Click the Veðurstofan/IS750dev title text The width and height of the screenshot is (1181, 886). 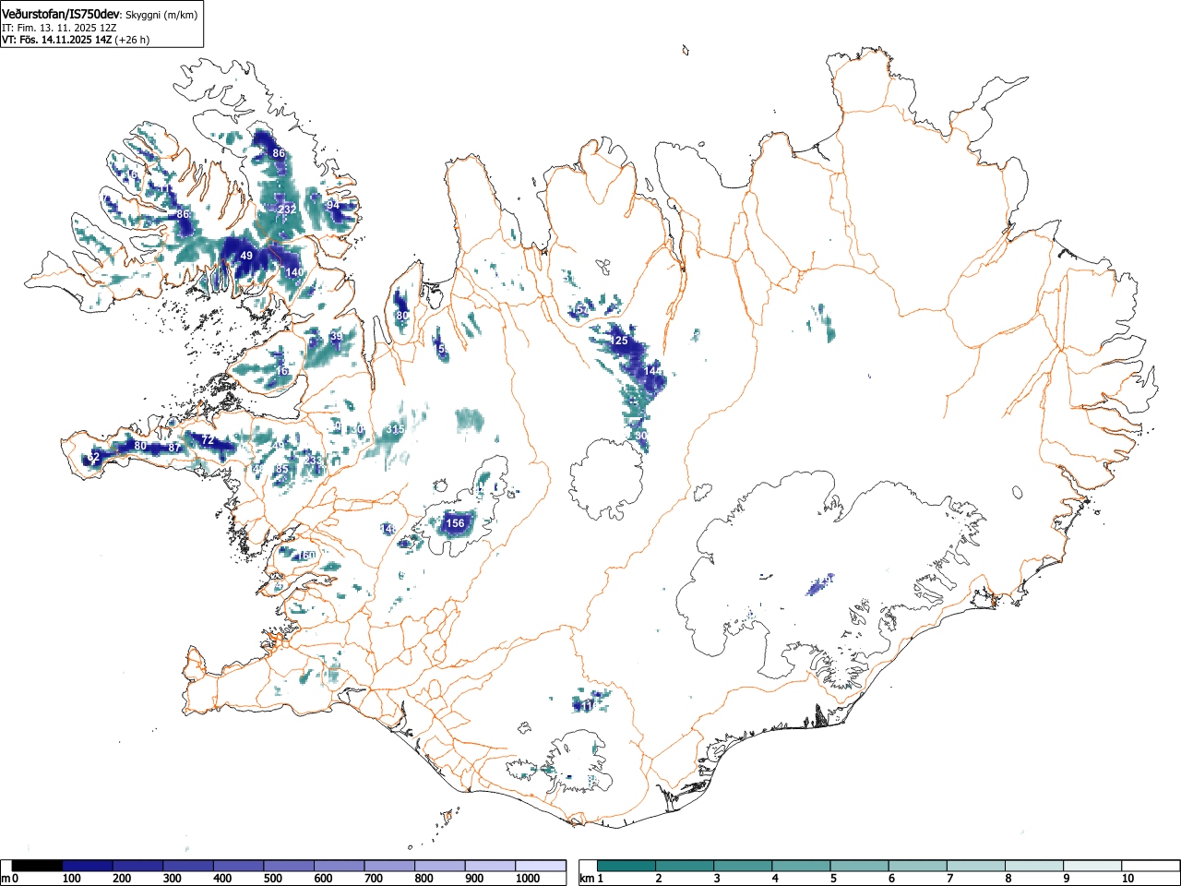click(61, 13)
